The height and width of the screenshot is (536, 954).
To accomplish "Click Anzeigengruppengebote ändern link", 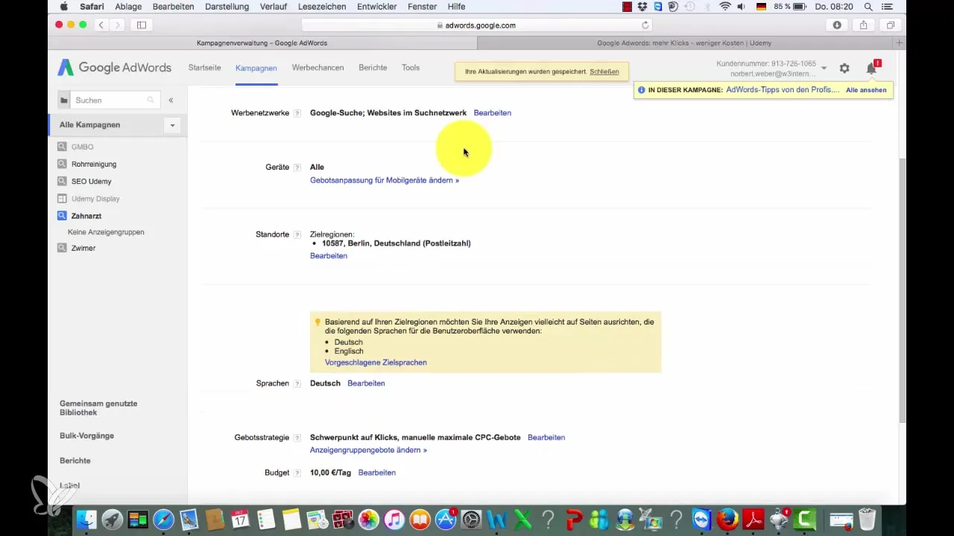I will pos(368,450).
